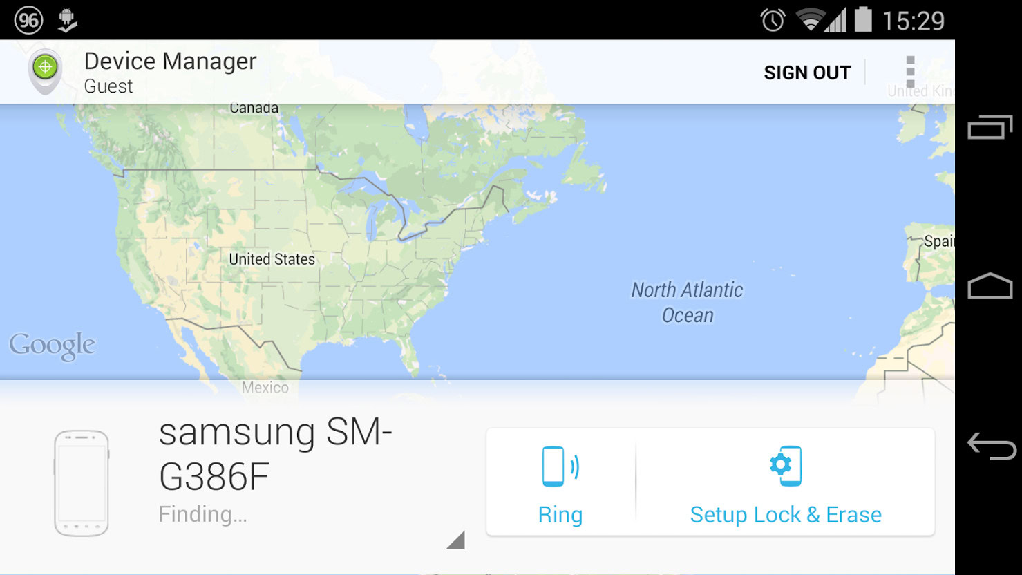Screen dimensions: 1022x575
Task: Open the overflow menu next to Sign Out
Action: point(910,71)
